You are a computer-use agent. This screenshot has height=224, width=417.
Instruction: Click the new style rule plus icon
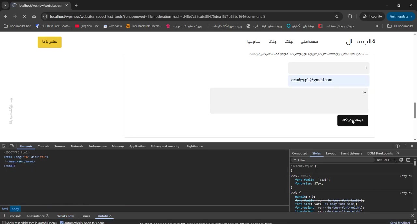pos(394,160)
